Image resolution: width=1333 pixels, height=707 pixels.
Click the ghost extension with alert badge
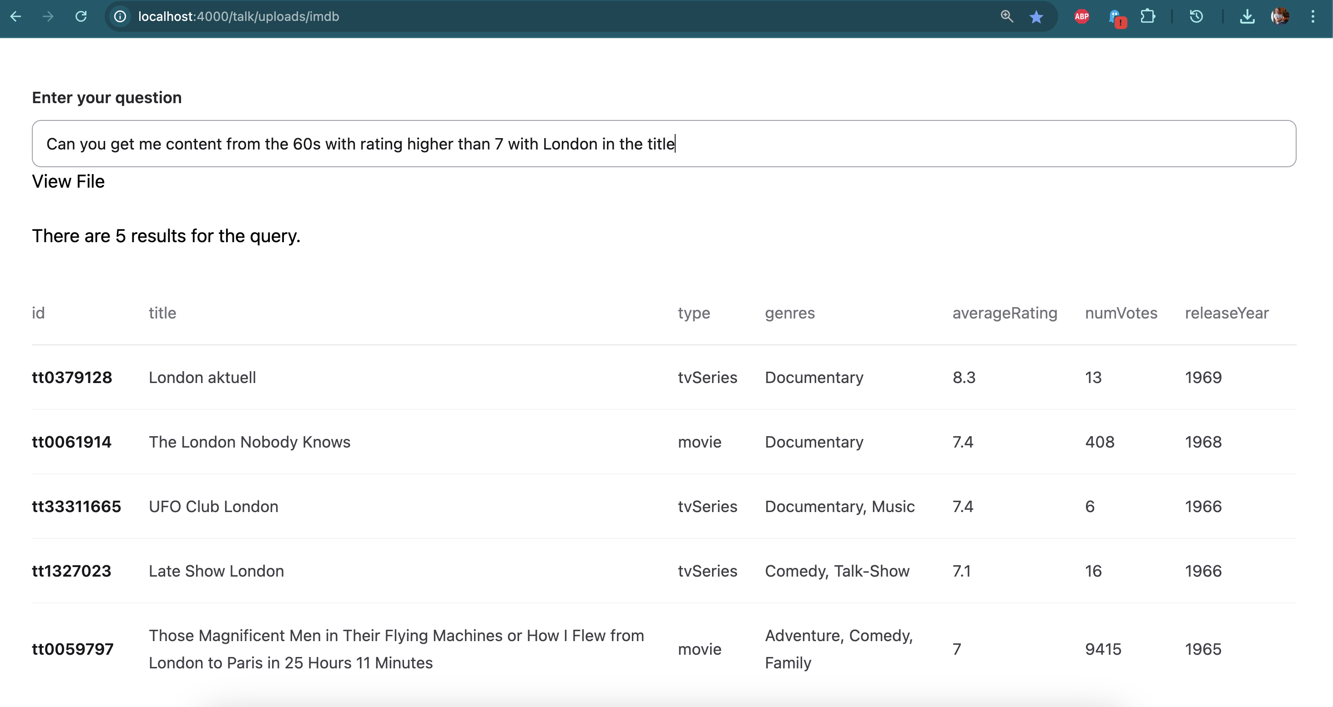(x=1116, y=17)
